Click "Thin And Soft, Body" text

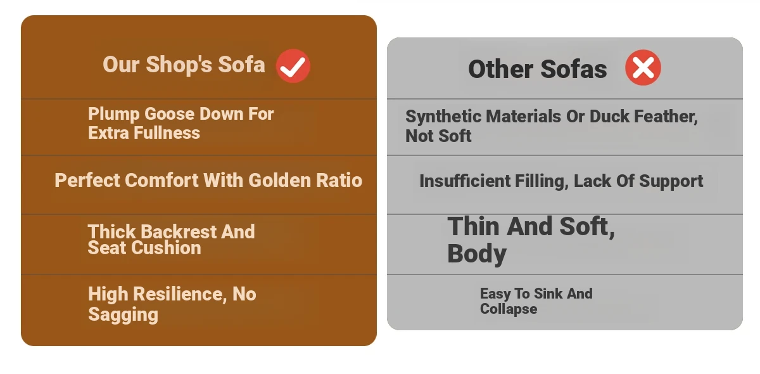[x=531, y=240]
